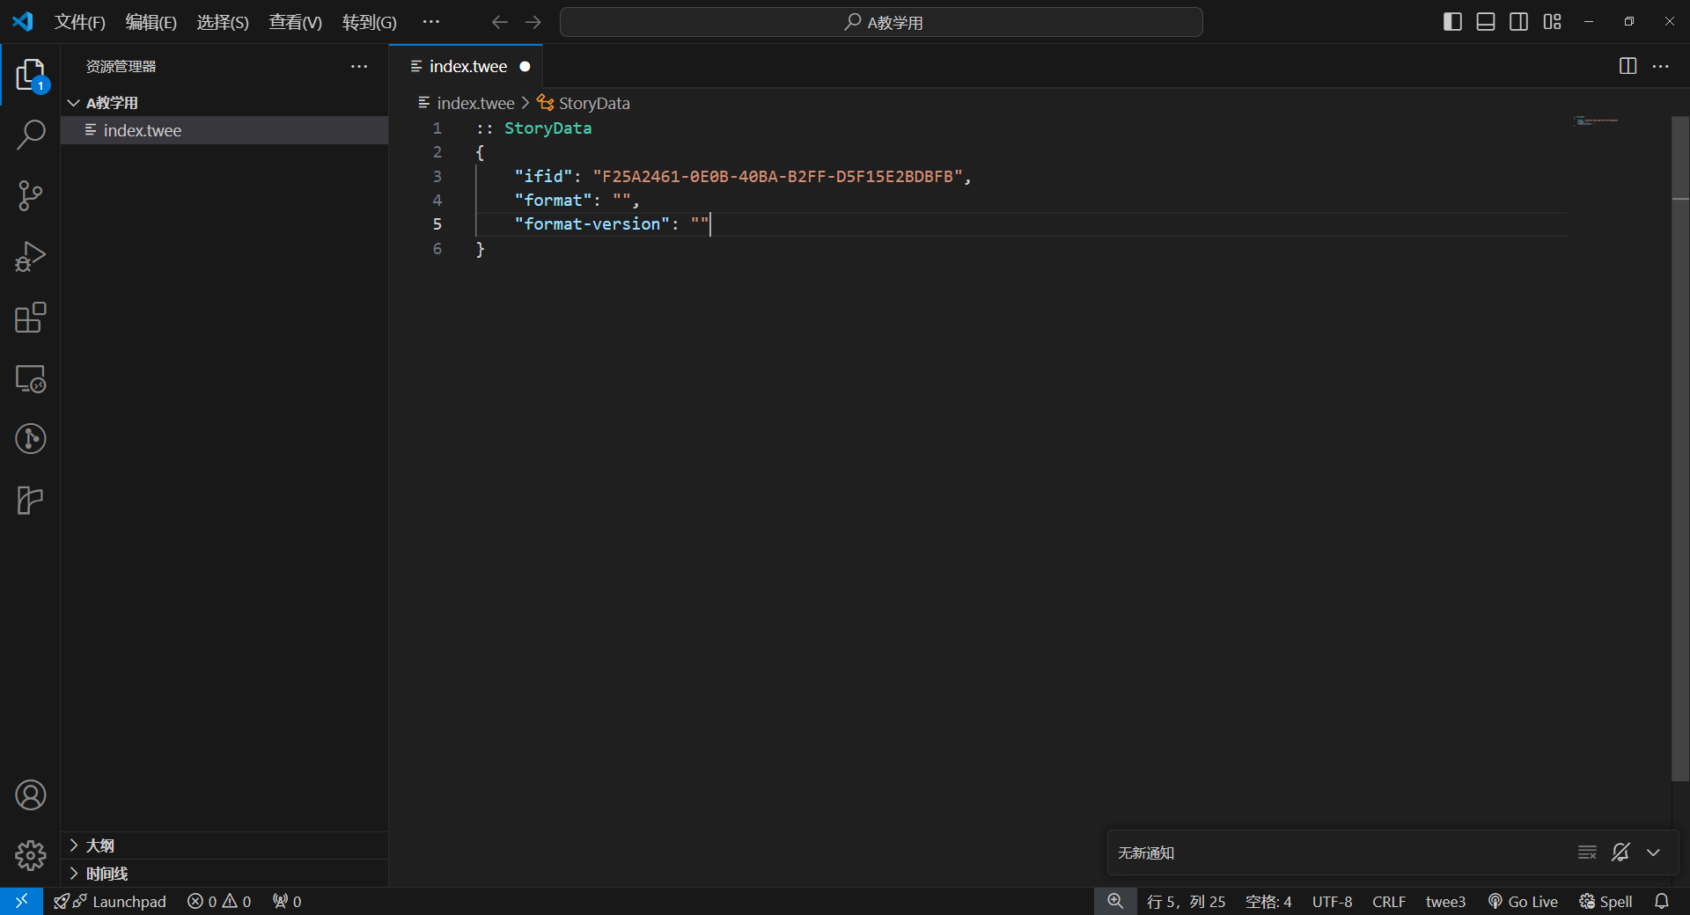Viewport: 1690px width, 915px height.
Task: Toggle the primary side bar
Action: coord(1452,22)
